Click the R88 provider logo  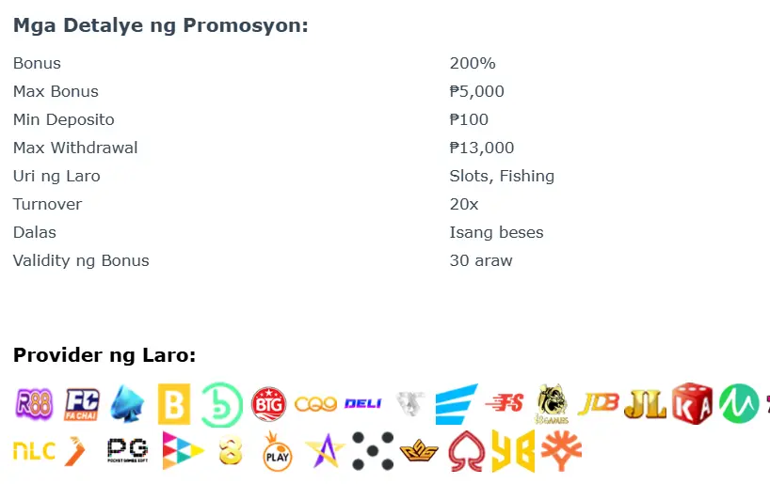pyautogui.click(x=34, y=404)
